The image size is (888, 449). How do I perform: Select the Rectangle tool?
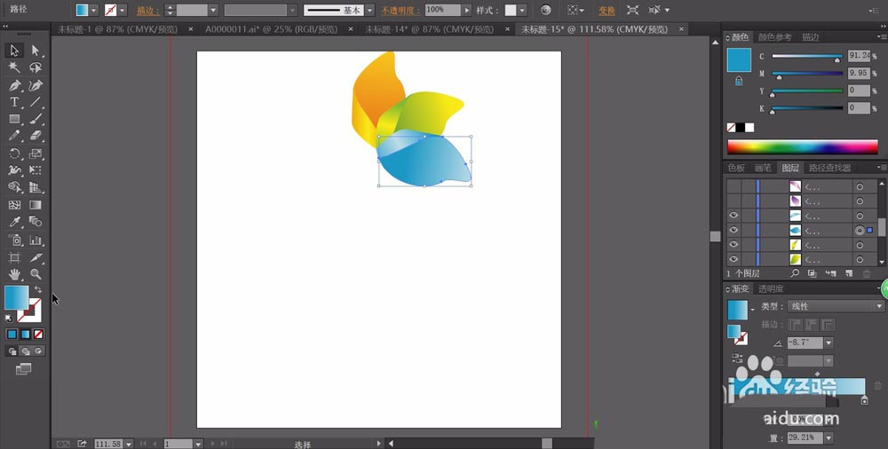(x=14, y=120)
